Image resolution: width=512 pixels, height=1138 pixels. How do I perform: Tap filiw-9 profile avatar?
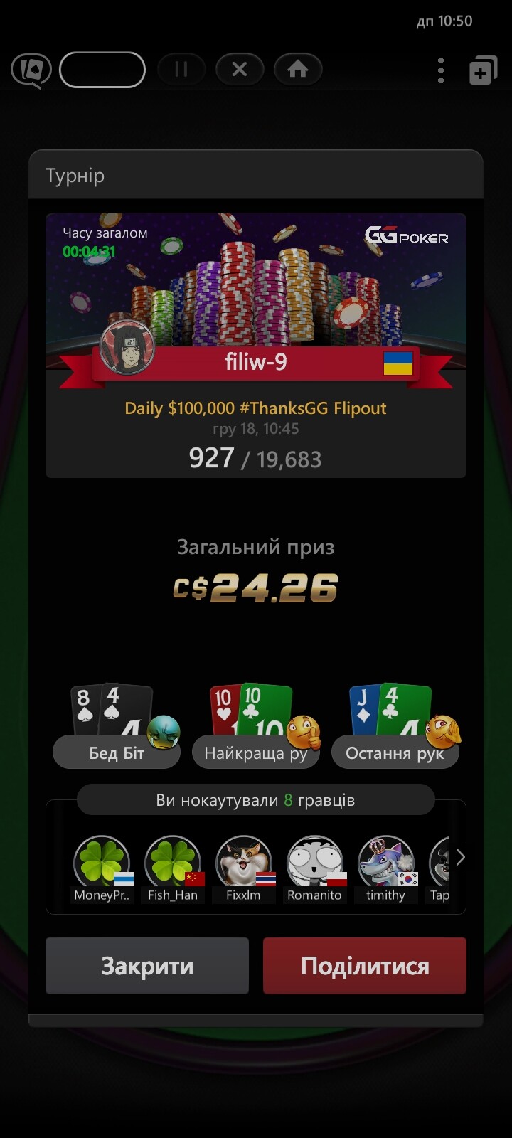coord(127,348)
